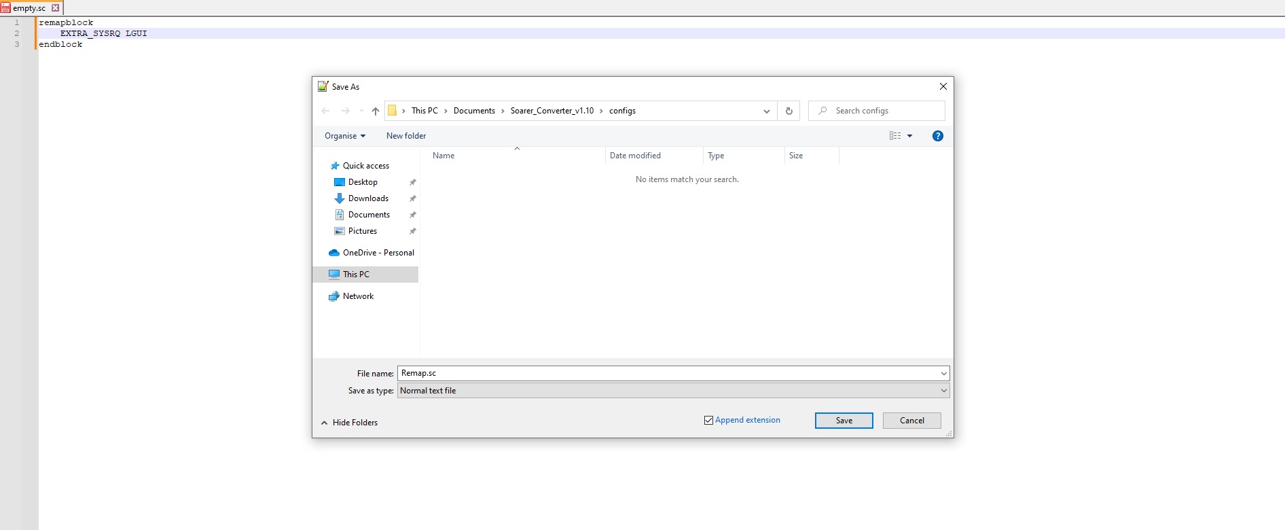The image size is (1285, 530).
Task: Sort files by Date modified column
Action: point(635,156)
